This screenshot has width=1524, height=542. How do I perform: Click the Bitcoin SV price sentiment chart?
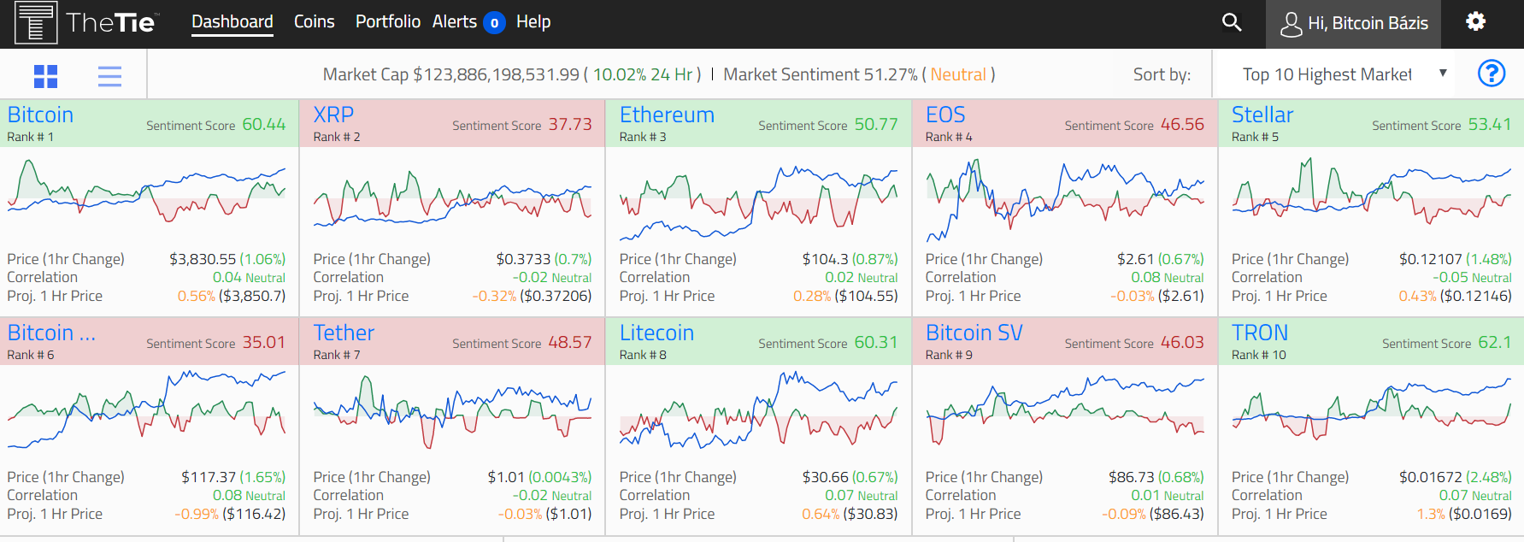pos(1065,412)
